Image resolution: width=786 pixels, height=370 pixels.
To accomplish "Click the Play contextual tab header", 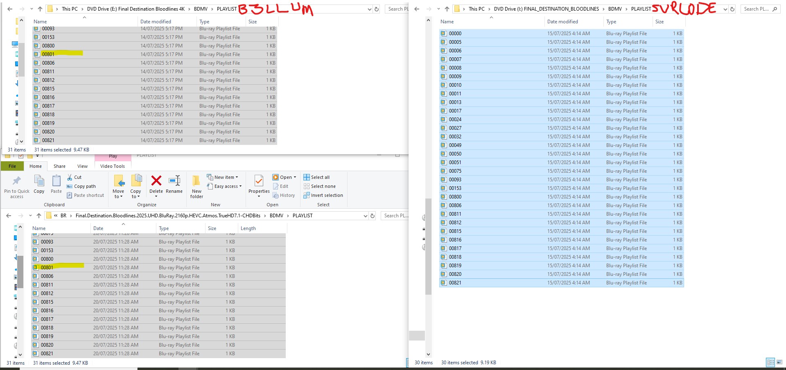I will (113, 156).
